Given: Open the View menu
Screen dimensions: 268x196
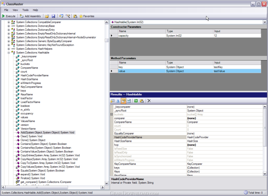Looking at the screenshot, I should click(x=15, y=10).
